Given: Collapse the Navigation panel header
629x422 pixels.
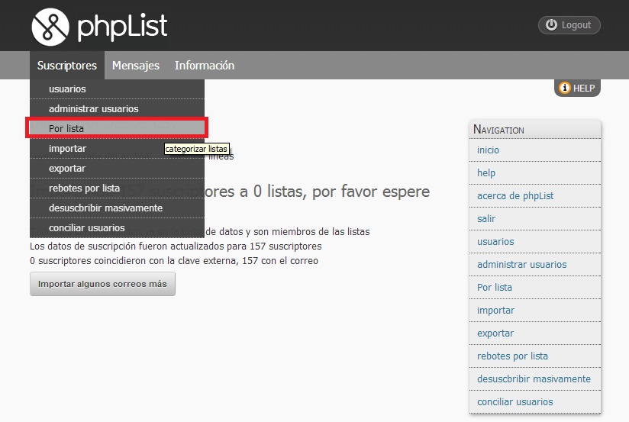Looking at the screenshot, I should tap(534, 130).
